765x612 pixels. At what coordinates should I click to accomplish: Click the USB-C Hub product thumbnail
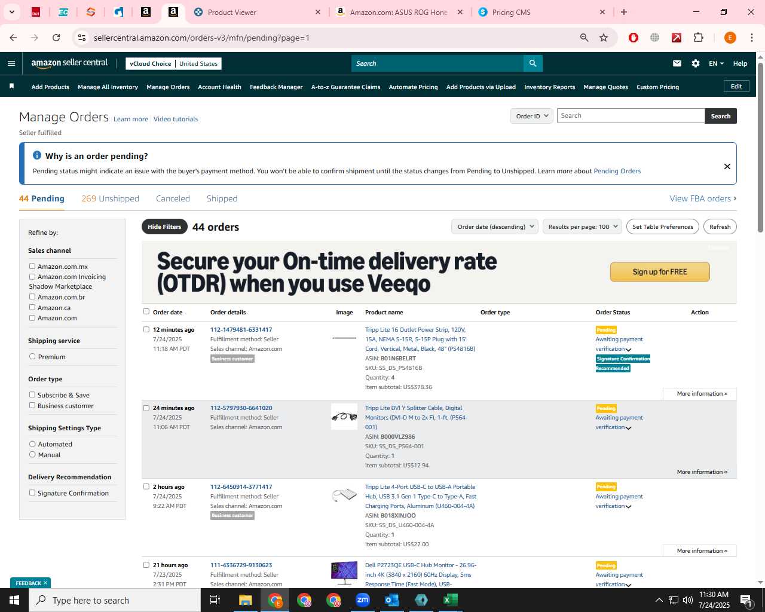(344, 495)
